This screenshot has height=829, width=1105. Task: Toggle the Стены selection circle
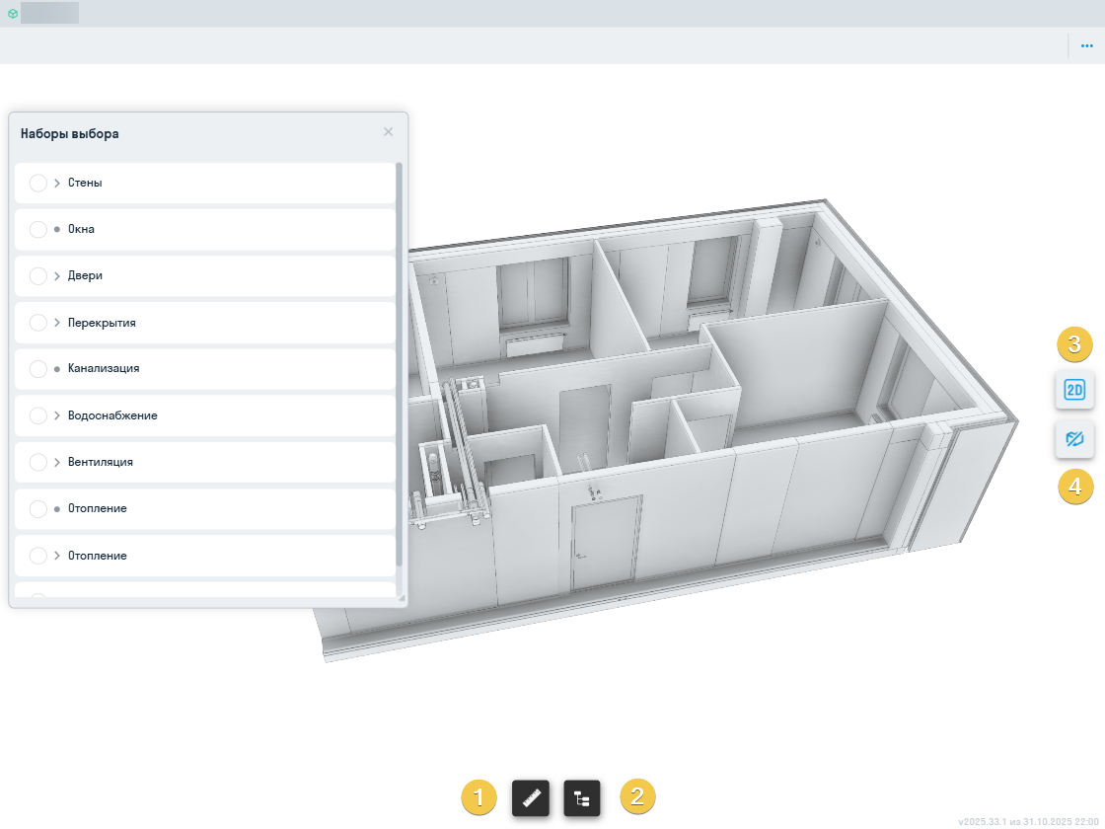tap(38, 183)
